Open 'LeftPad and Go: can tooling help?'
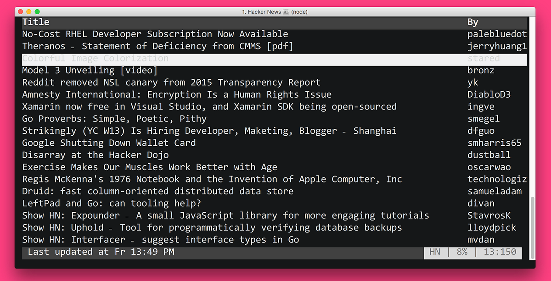551x281 pixels. [x=112, y=203]
